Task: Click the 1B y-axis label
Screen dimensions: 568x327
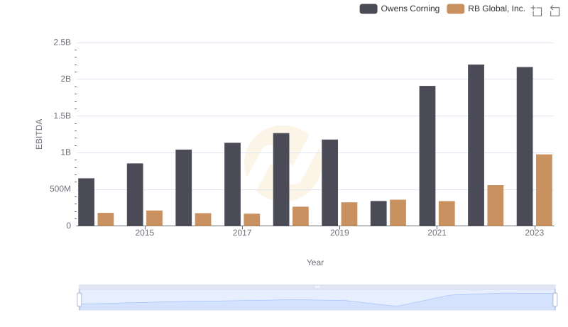Action: (x=65, y=153)
